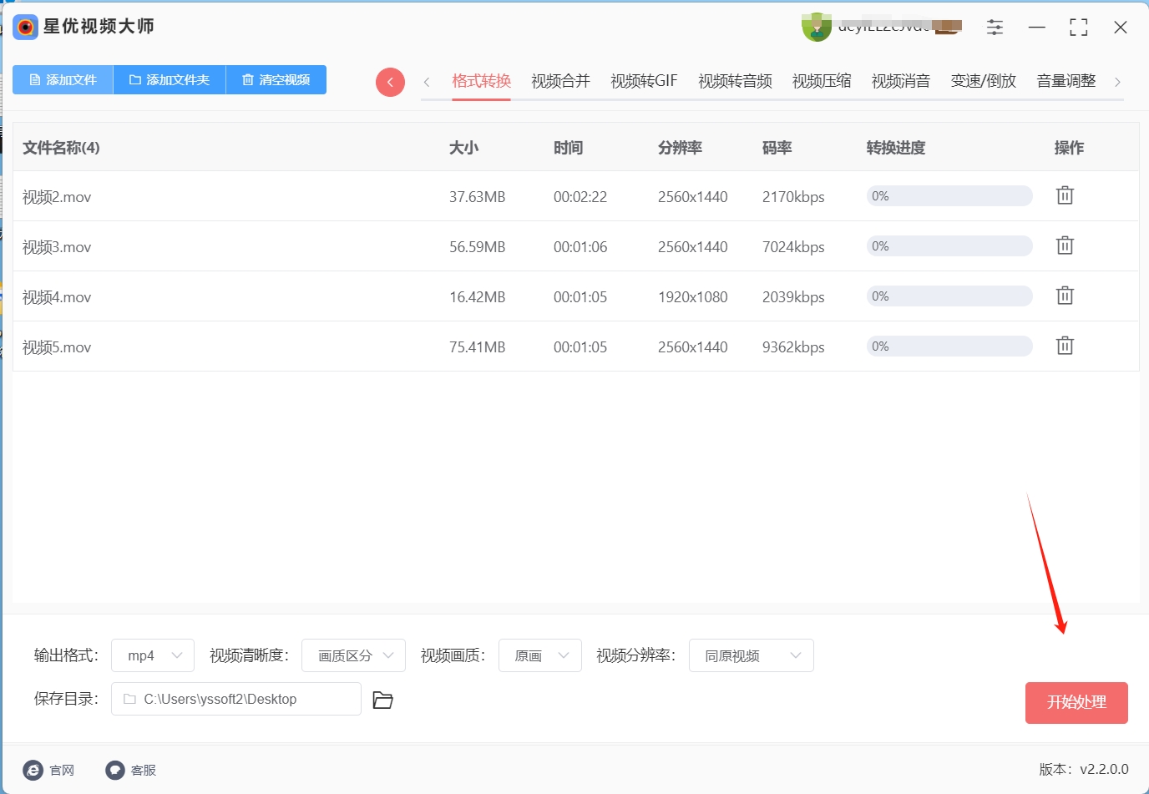Click 码率 column header
This screenshot has width=1149, height=794.
[777, 148]
